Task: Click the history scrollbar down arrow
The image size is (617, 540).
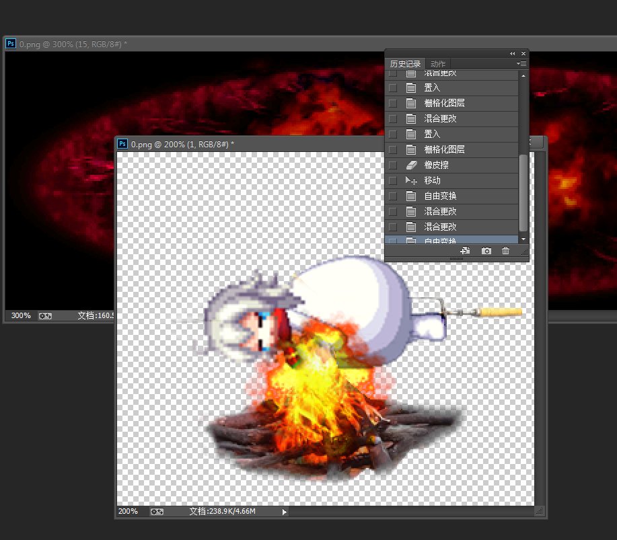Action: [523, 239]
